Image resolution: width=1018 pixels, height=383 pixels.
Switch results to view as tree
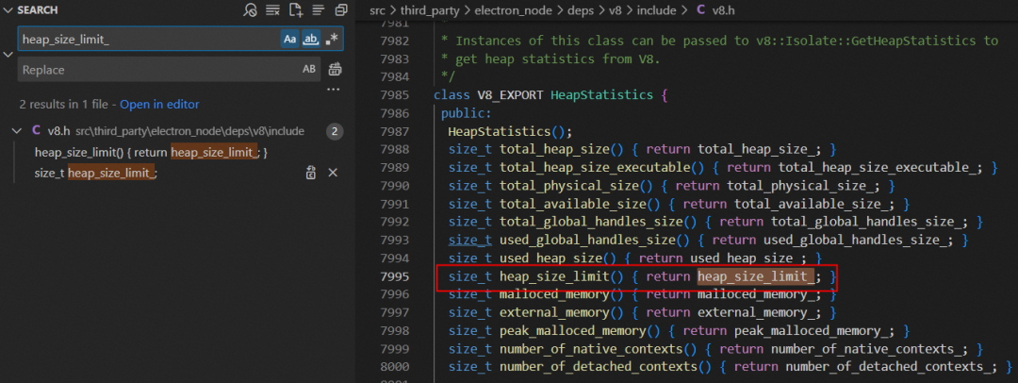pos(319,9)
